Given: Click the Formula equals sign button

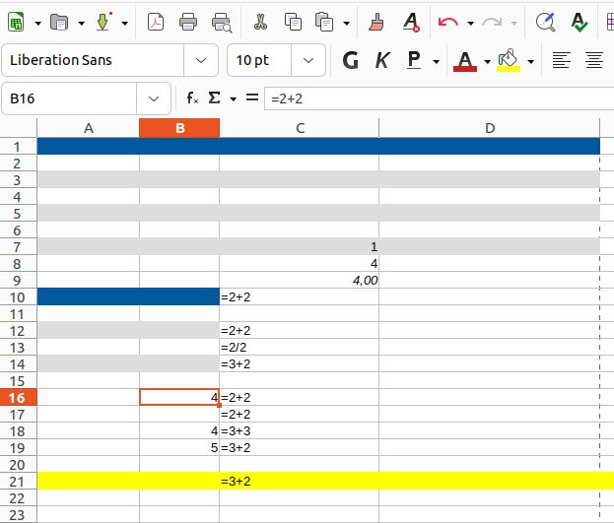Looking at the screenshot, I should click(251, 98).
